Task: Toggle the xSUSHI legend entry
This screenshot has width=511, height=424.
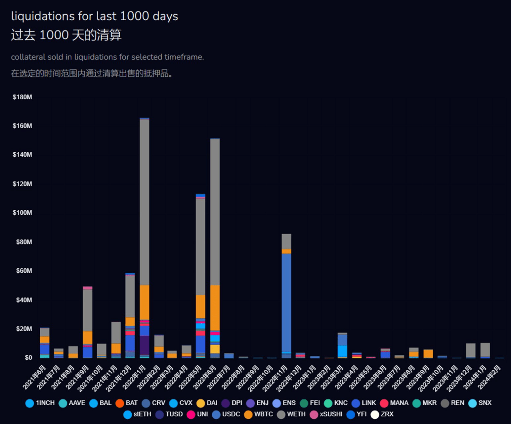Action: pos(326,414)
